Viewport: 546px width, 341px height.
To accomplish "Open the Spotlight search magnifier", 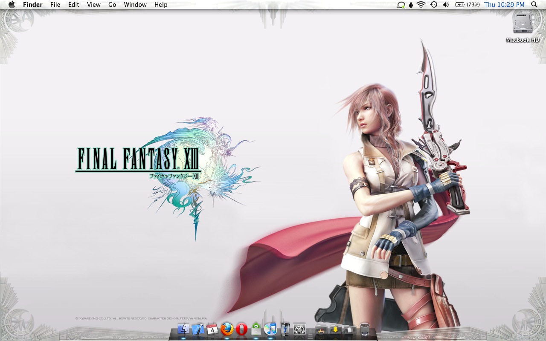I will click(x=534, y=5).
